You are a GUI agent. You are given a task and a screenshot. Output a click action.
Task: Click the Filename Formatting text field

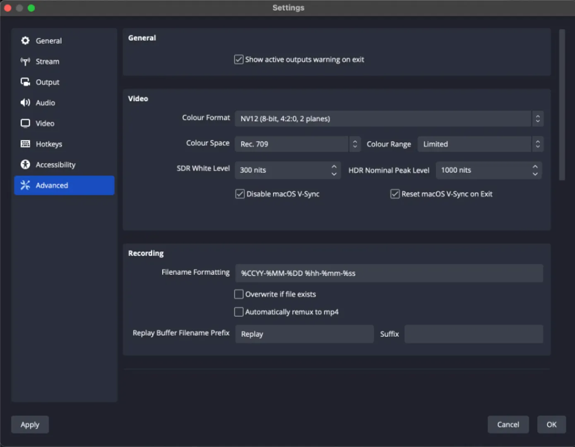point(389,273)
